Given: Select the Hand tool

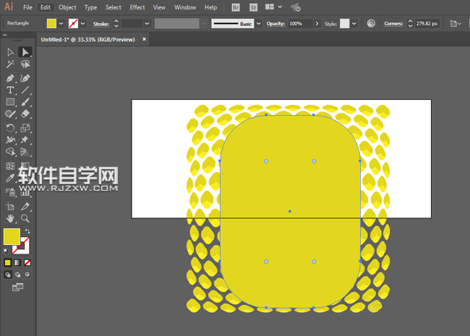Looking at the screenshot, I should coord(11,217).
